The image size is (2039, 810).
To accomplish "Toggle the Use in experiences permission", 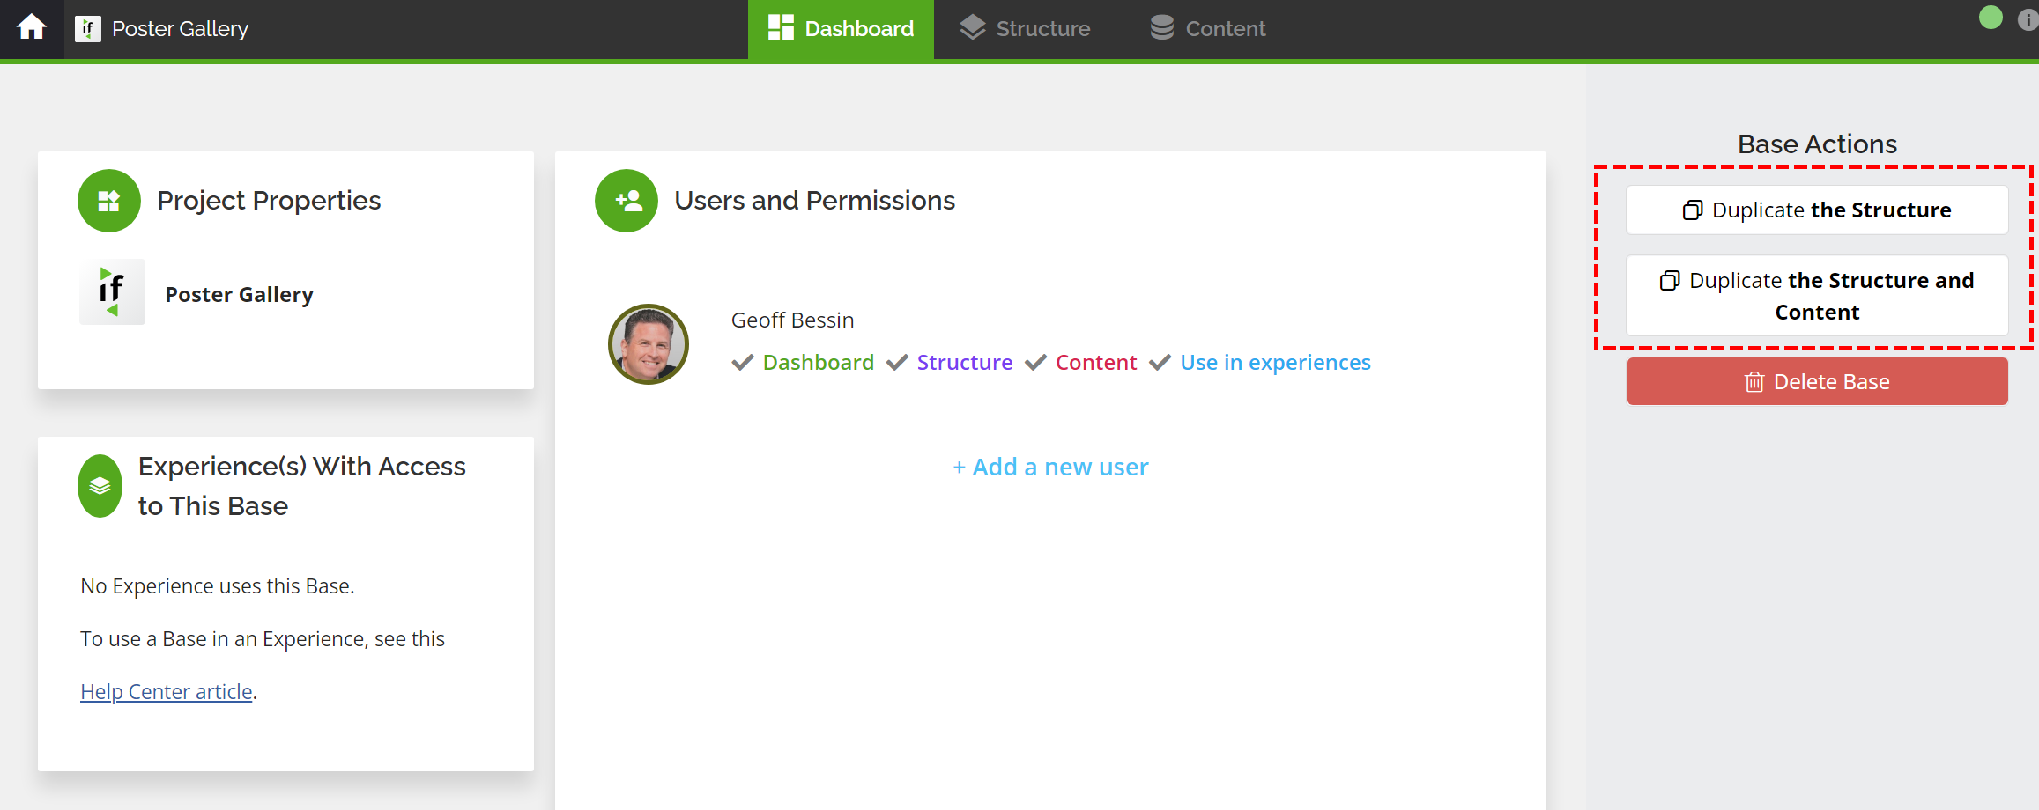I will (1160, 363).
